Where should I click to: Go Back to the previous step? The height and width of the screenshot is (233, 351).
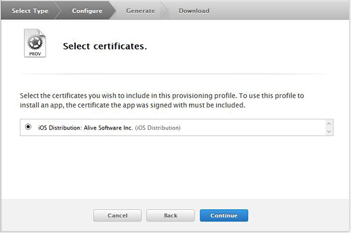pos(170,215)
